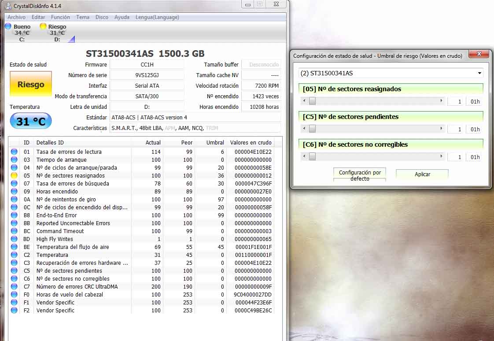Click status orb for Nº de ciclos de encendido del disp...
The image size is (494, 341).
tap(14, 207)
